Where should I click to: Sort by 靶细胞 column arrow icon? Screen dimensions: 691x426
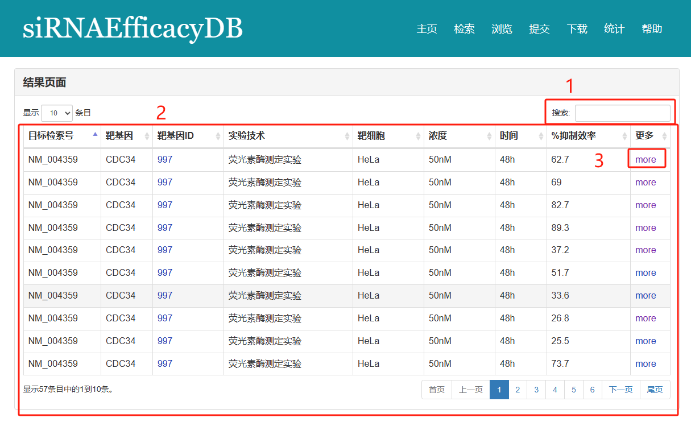[x=418, y=136]
